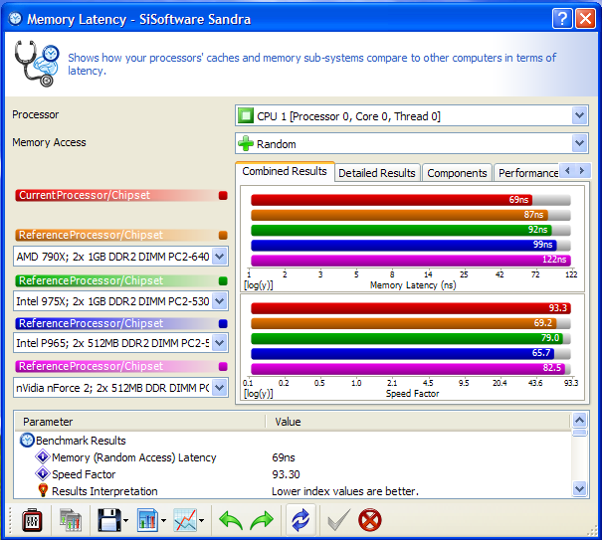The height and width of the screenshot is (540, 602).
Task: Toggle the blue Reference Processor square
Action: [223, 323]
